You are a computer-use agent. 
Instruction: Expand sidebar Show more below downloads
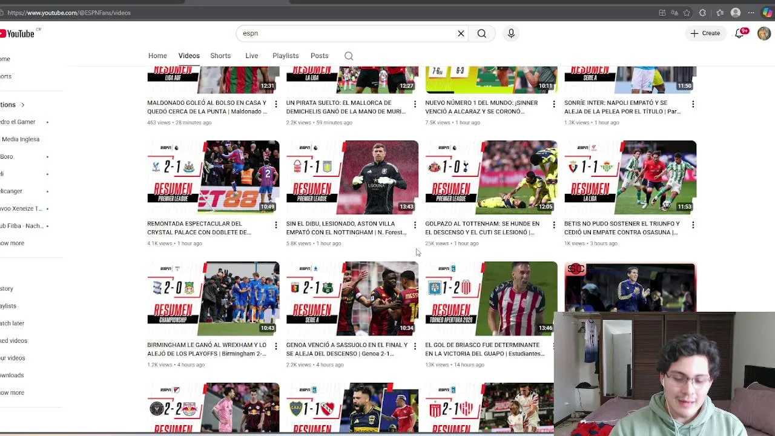coord(12,392)
